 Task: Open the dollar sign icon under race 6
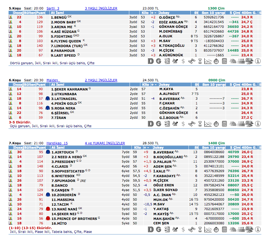(183, 123)
